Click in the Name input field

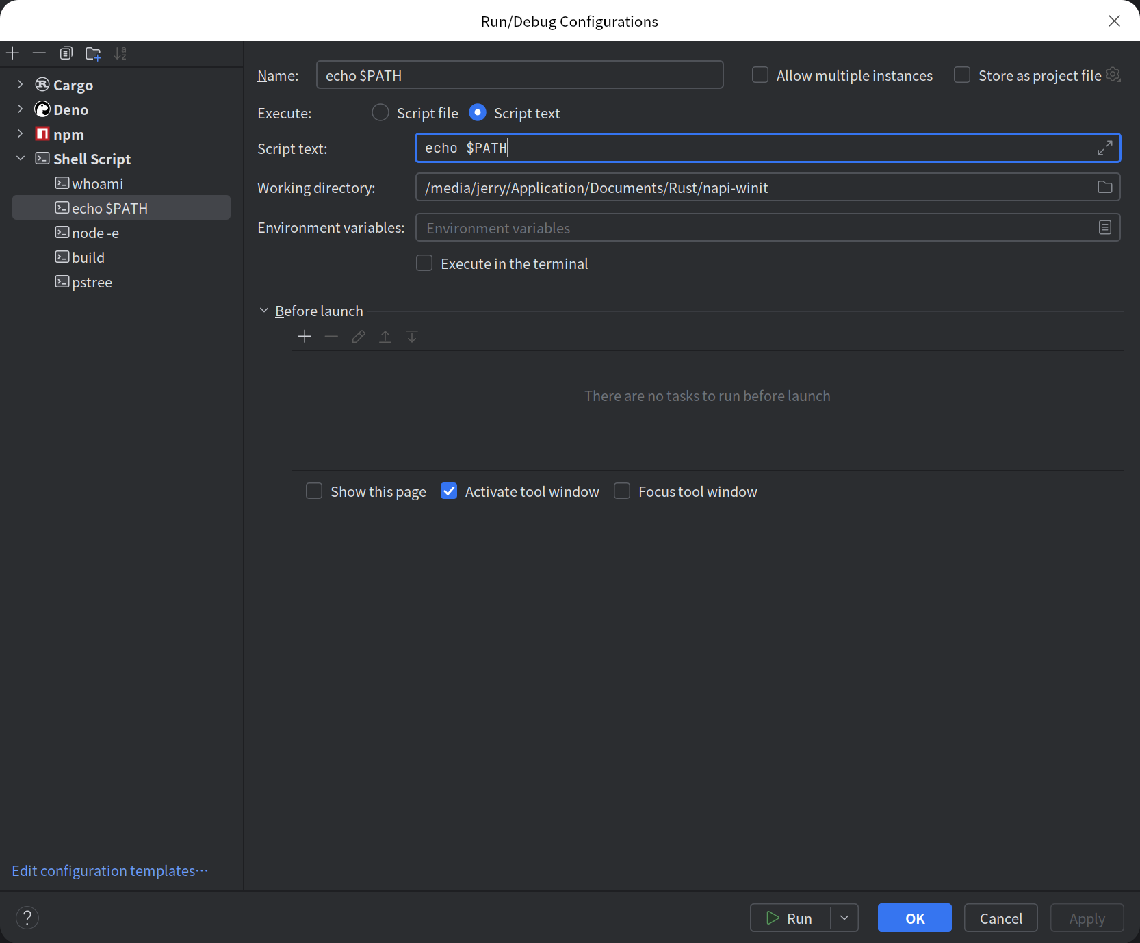[520, 75]
